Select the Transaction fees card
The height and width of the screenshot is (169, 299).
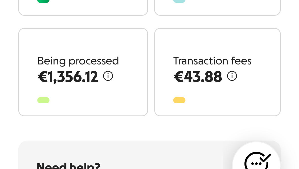(x=217, y=41)
